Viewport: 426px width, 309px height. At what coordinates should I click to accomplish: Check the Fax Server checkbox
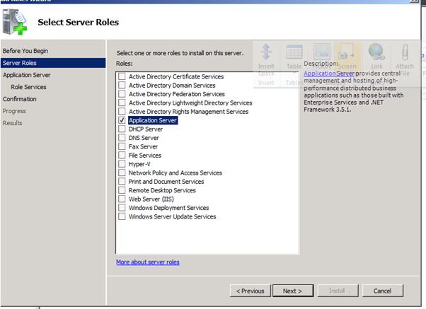[x=122, y=146]
